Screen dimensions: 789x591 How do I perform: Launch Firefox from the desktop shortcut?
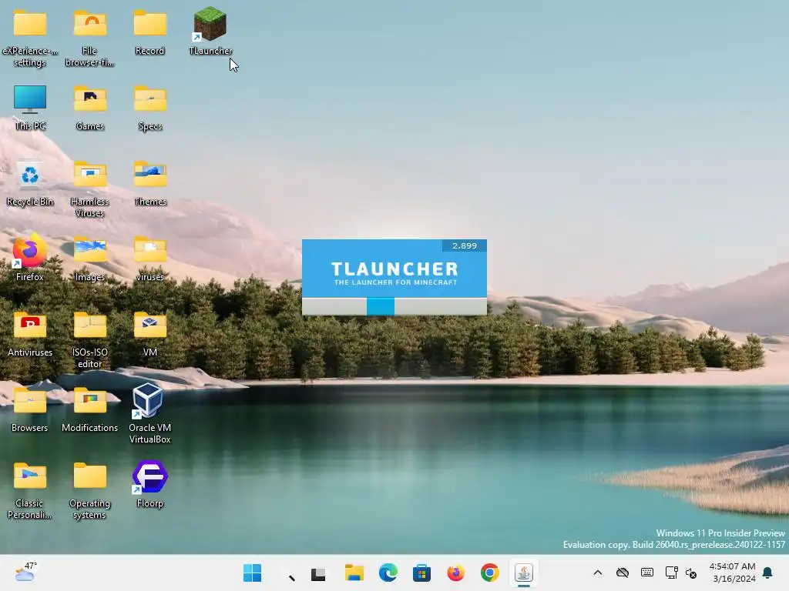point(30,257)
